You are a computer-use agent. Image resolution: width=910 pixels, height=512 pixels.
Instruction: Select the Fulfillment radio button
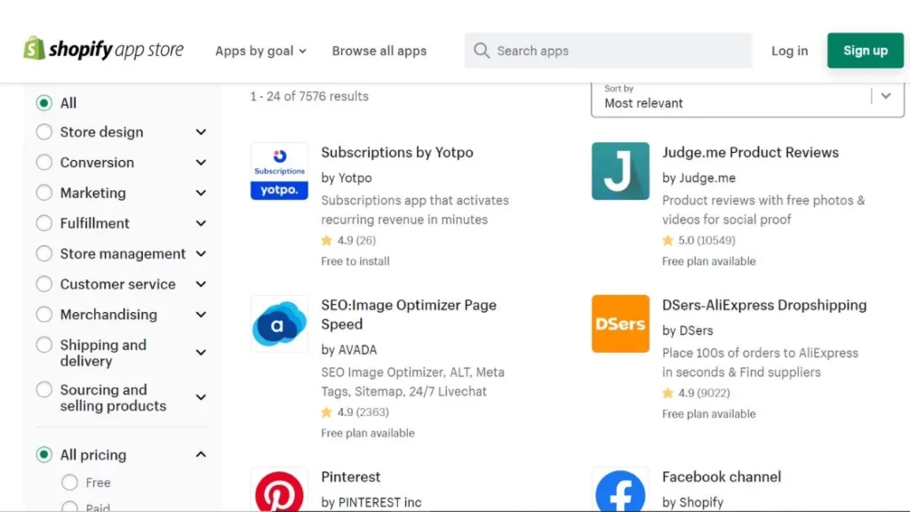[x=44, y=223]
